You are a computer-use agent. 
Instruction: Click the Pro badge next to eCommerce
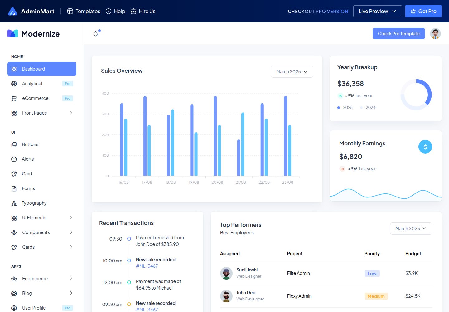click(68, 98)
